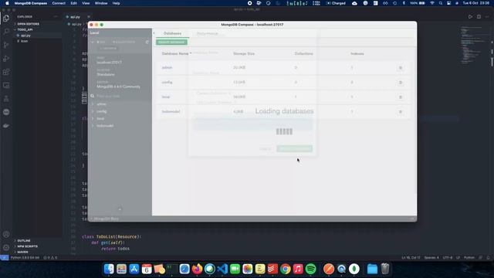Screen dimensions: 494x278
Task: Click the split editor icon in VS Code
Action: 479,17
